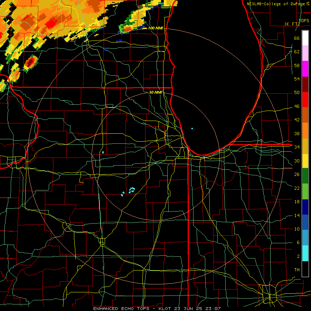This screenshot has width=311, height=311.
Task: Click the light green legend swatch
Action: 305,192
